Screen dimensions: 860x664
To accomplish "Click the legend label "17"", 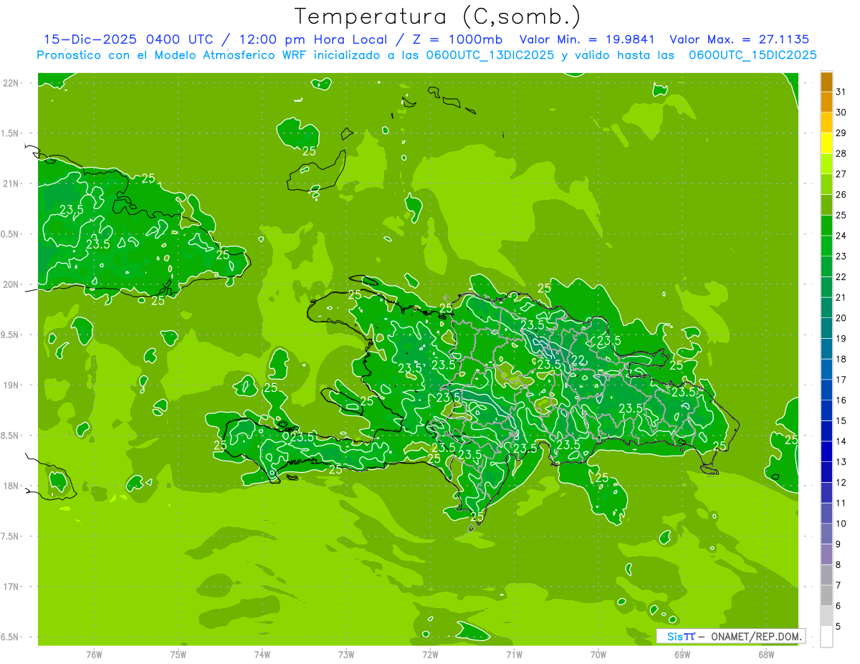I will pyautogui.click(x=841, y=380).
